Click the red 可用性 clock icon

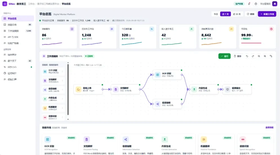271,29
